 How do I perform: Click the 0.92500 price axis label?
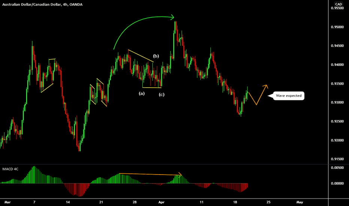pos(337,121)
